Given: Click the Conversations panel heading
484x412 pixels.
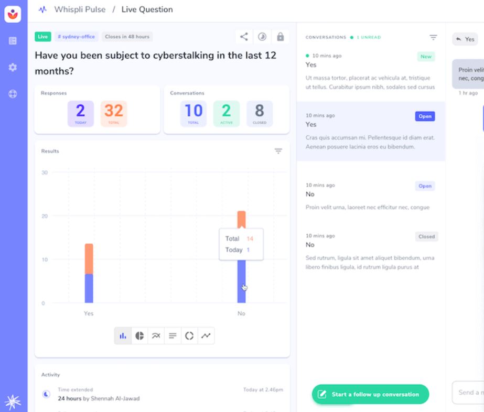Looking at the screenshot, I should (326, 37).
